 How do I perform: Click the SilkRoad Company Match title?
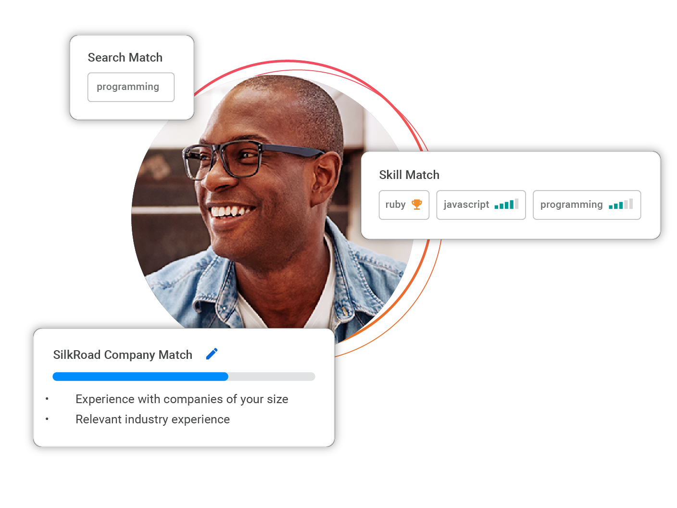click(123, 355)
